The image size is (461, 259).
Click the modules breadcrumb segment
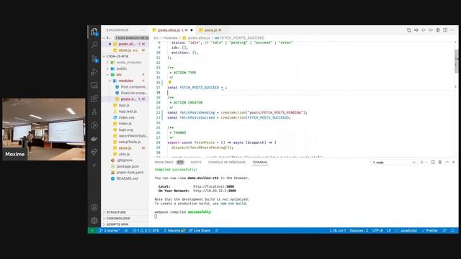tap(171, 38)
